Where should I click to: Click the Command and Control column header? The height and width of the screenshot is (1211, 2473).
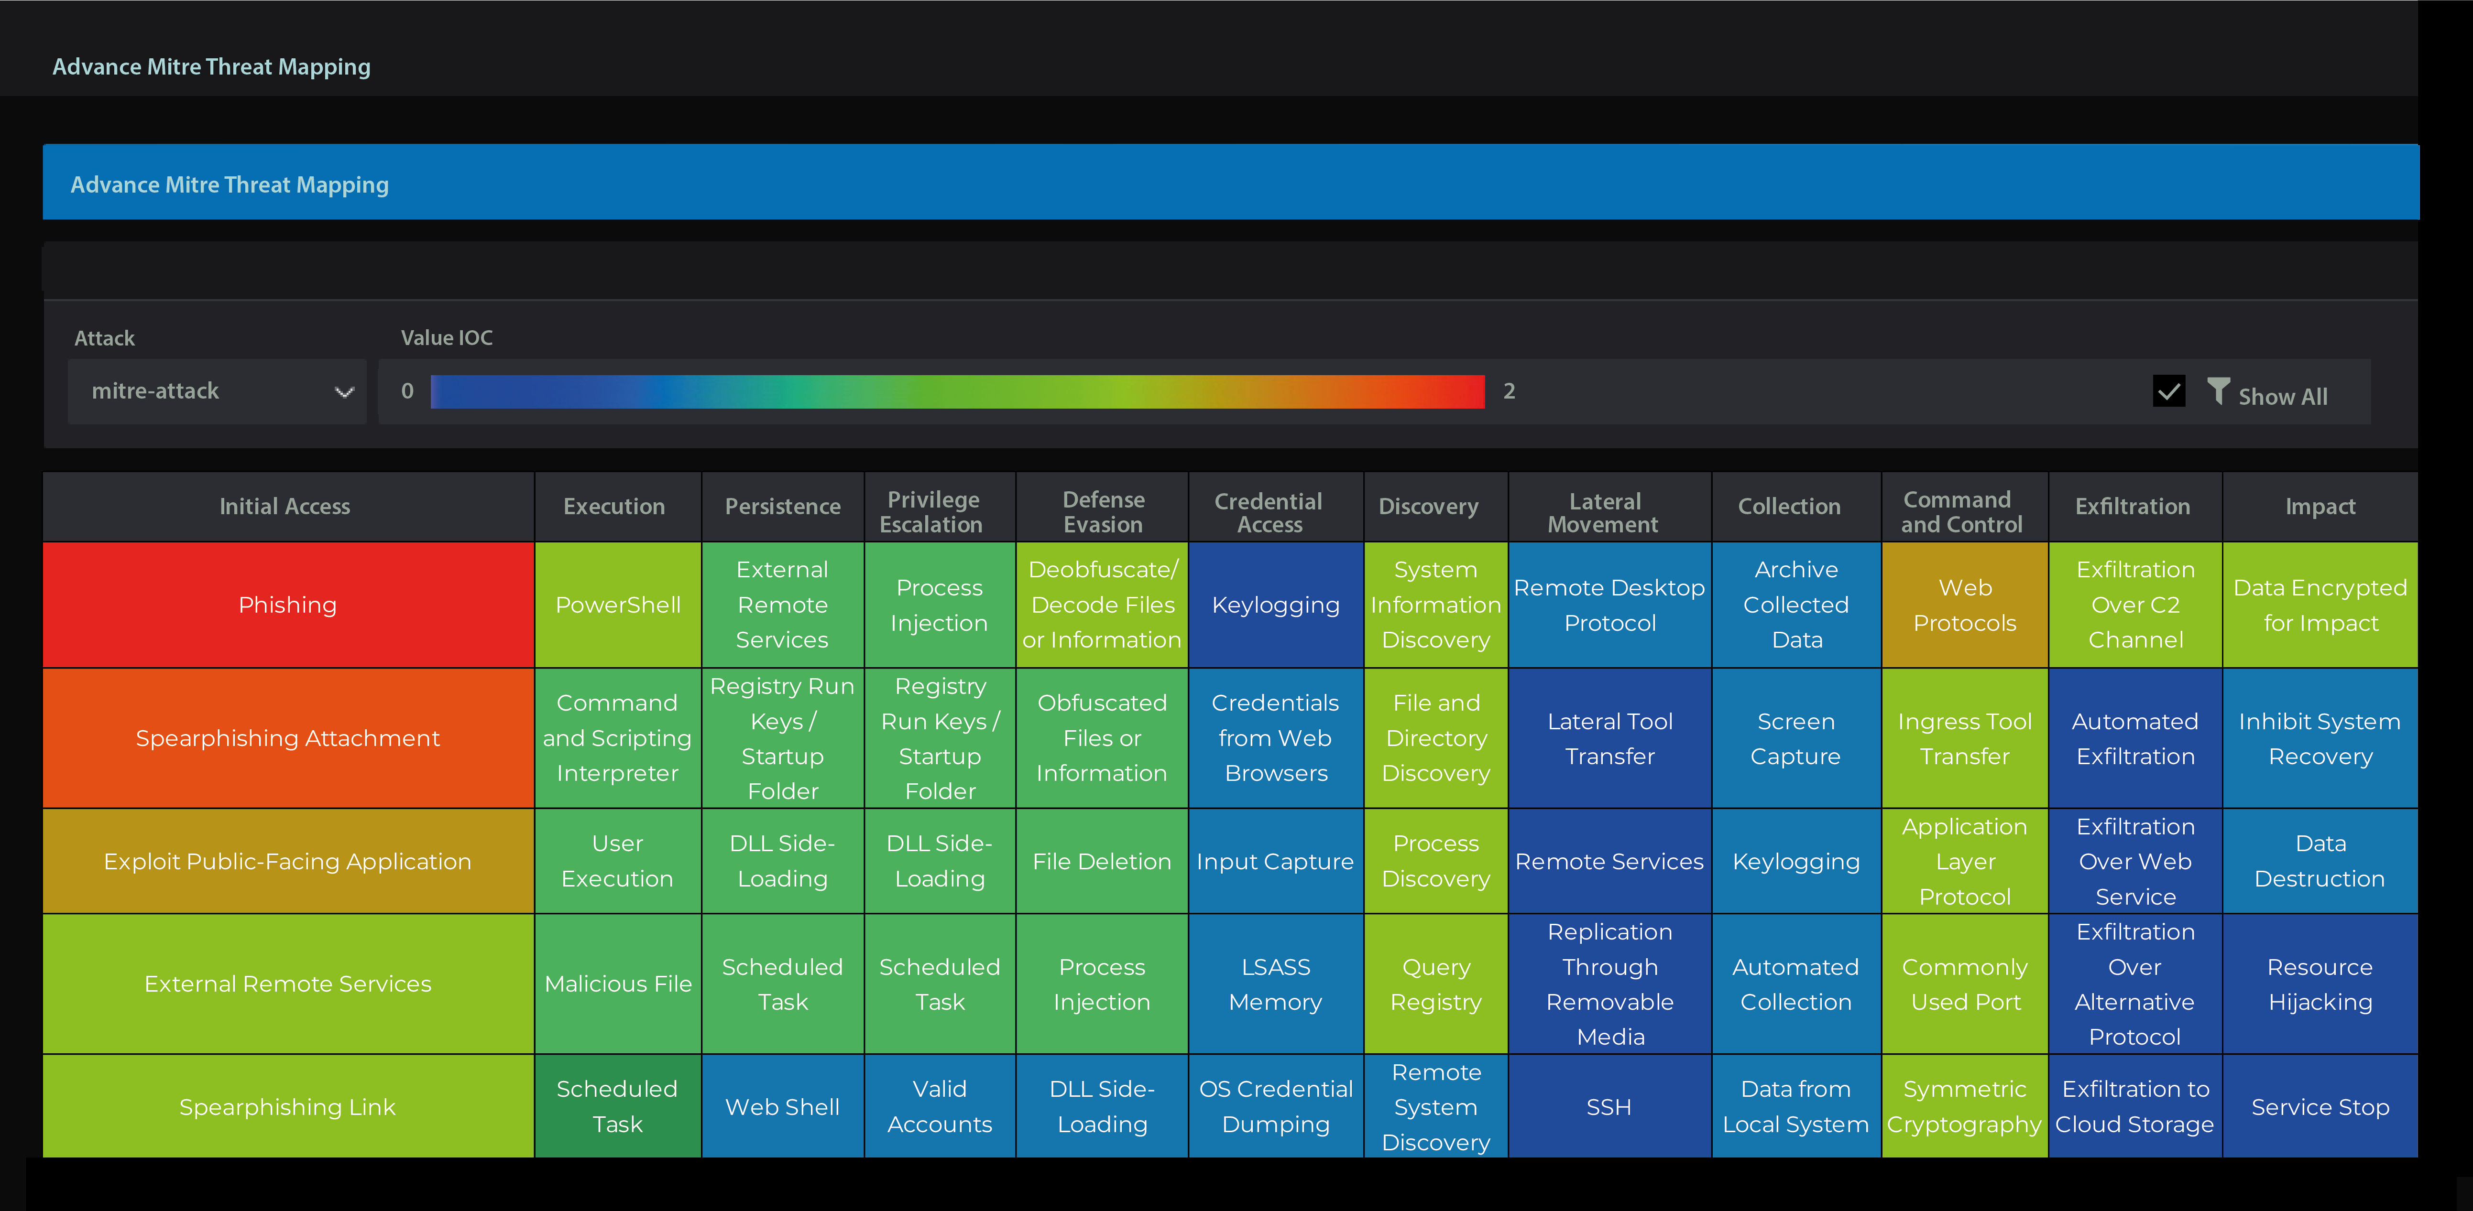pyautogui.click(x=1965, y=507)
